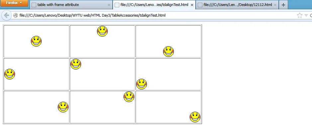Close the tdalignTest.html tab

pyautogui.click(x=192, y=5)
